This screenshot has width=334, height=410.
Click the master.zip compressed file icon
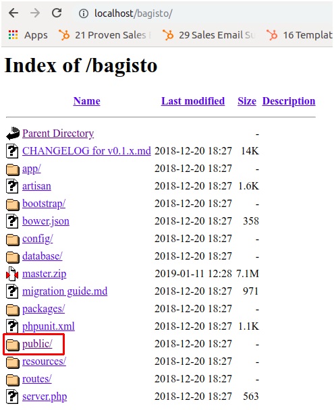click(x=12, y=274)
